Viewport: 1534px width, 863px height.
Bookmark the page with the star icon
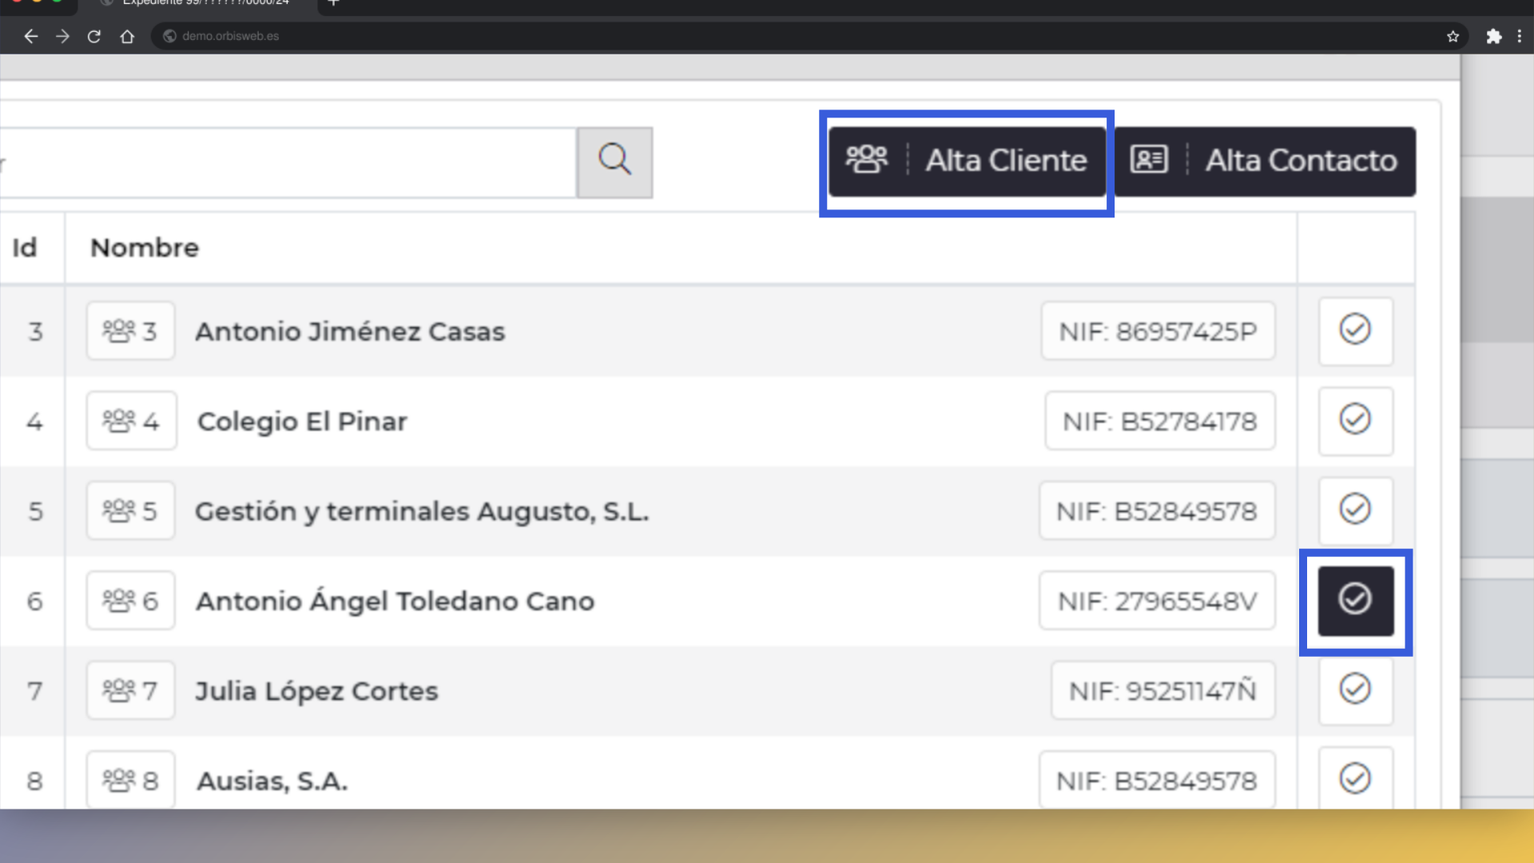[1453, 36]
